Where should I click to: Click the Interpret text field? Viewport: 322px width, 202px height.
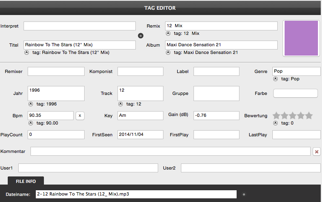79,26
